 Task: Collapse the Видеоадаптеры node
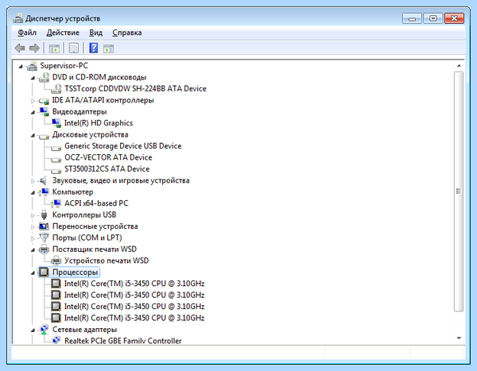[33, 112]
